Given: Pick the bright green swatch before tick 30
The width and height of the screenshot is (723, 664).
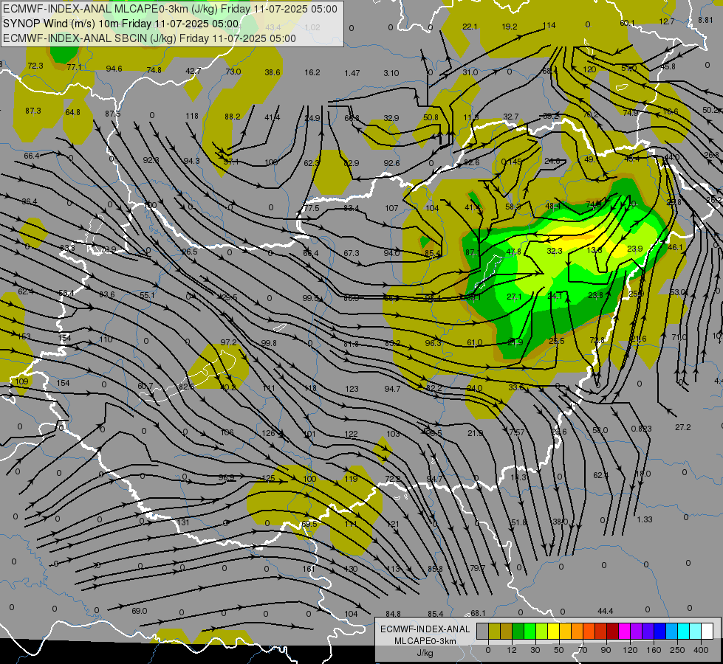Looking at the screenshot, I should pyautogui.click(x=530, y=632).
